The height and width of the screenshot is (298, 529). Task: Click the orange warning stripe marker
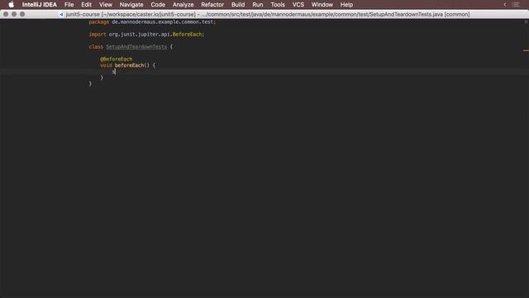point(526,50)
